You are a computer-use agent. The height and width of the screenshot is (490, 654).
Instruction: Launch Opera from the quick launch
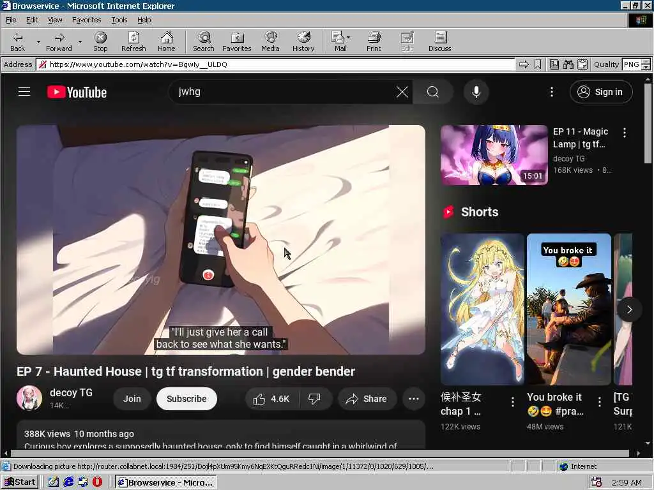97,482
